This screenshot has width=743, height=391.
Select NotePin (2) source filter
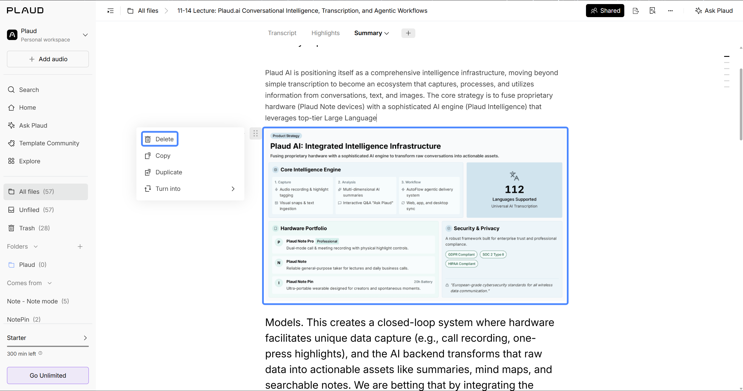pos(24,320)
